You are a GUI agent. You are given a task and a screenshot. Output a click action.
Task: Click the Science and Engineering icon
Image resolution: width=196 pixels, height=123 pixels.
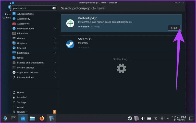[x=14, y=63]
